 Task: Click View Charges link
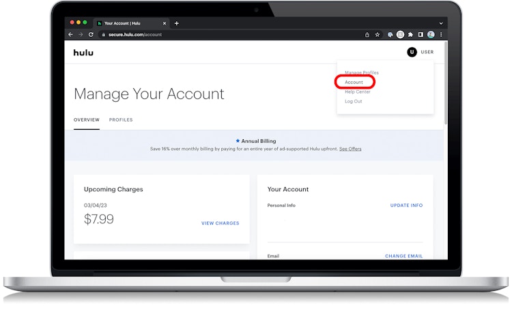coord(220,223)
